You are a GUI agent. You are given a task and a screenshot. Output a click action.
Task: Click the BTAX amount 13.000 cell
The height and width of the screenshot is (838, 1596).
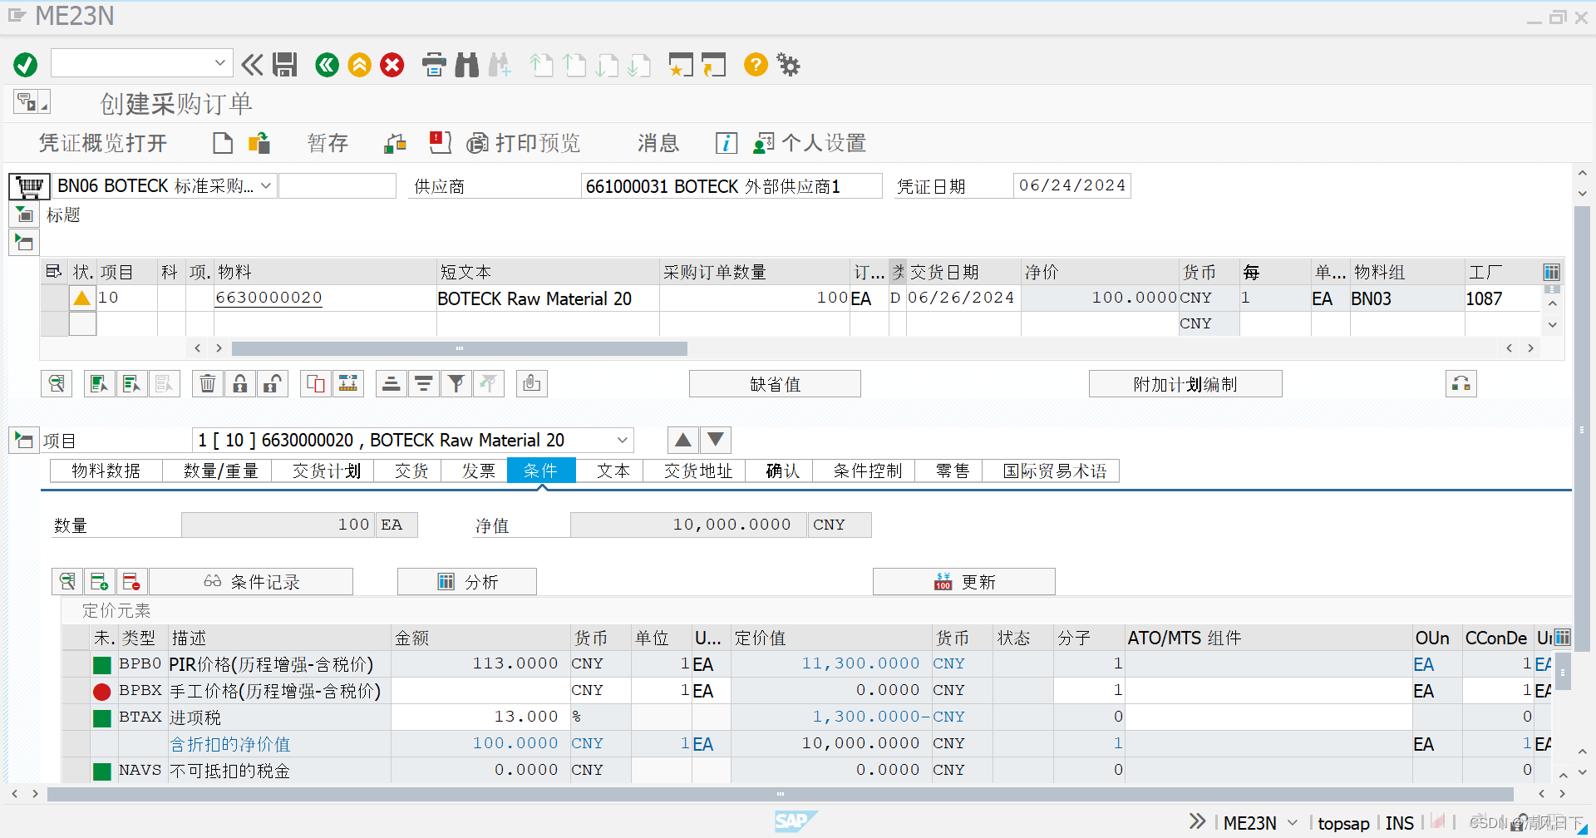[x=480, y=717]
